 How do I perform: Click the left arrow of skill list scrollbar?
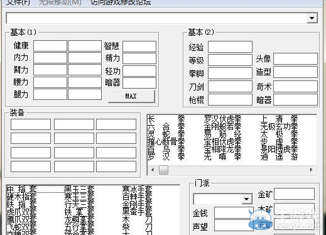click(153, 170)
